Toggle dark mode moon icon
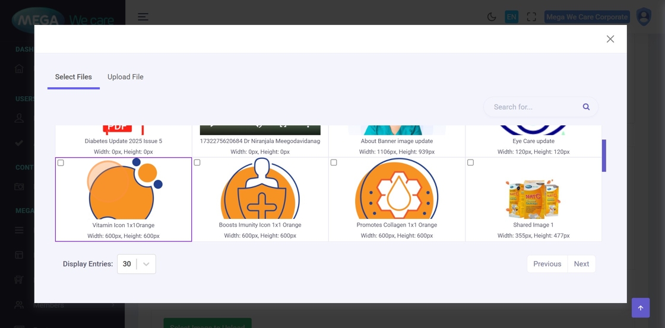Image resolution: width=665 pixels, height=328 pixels. [492, 17]
